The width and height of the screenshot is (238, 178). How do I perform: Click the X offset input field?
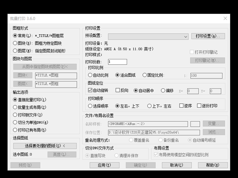[x=193, y=91]
